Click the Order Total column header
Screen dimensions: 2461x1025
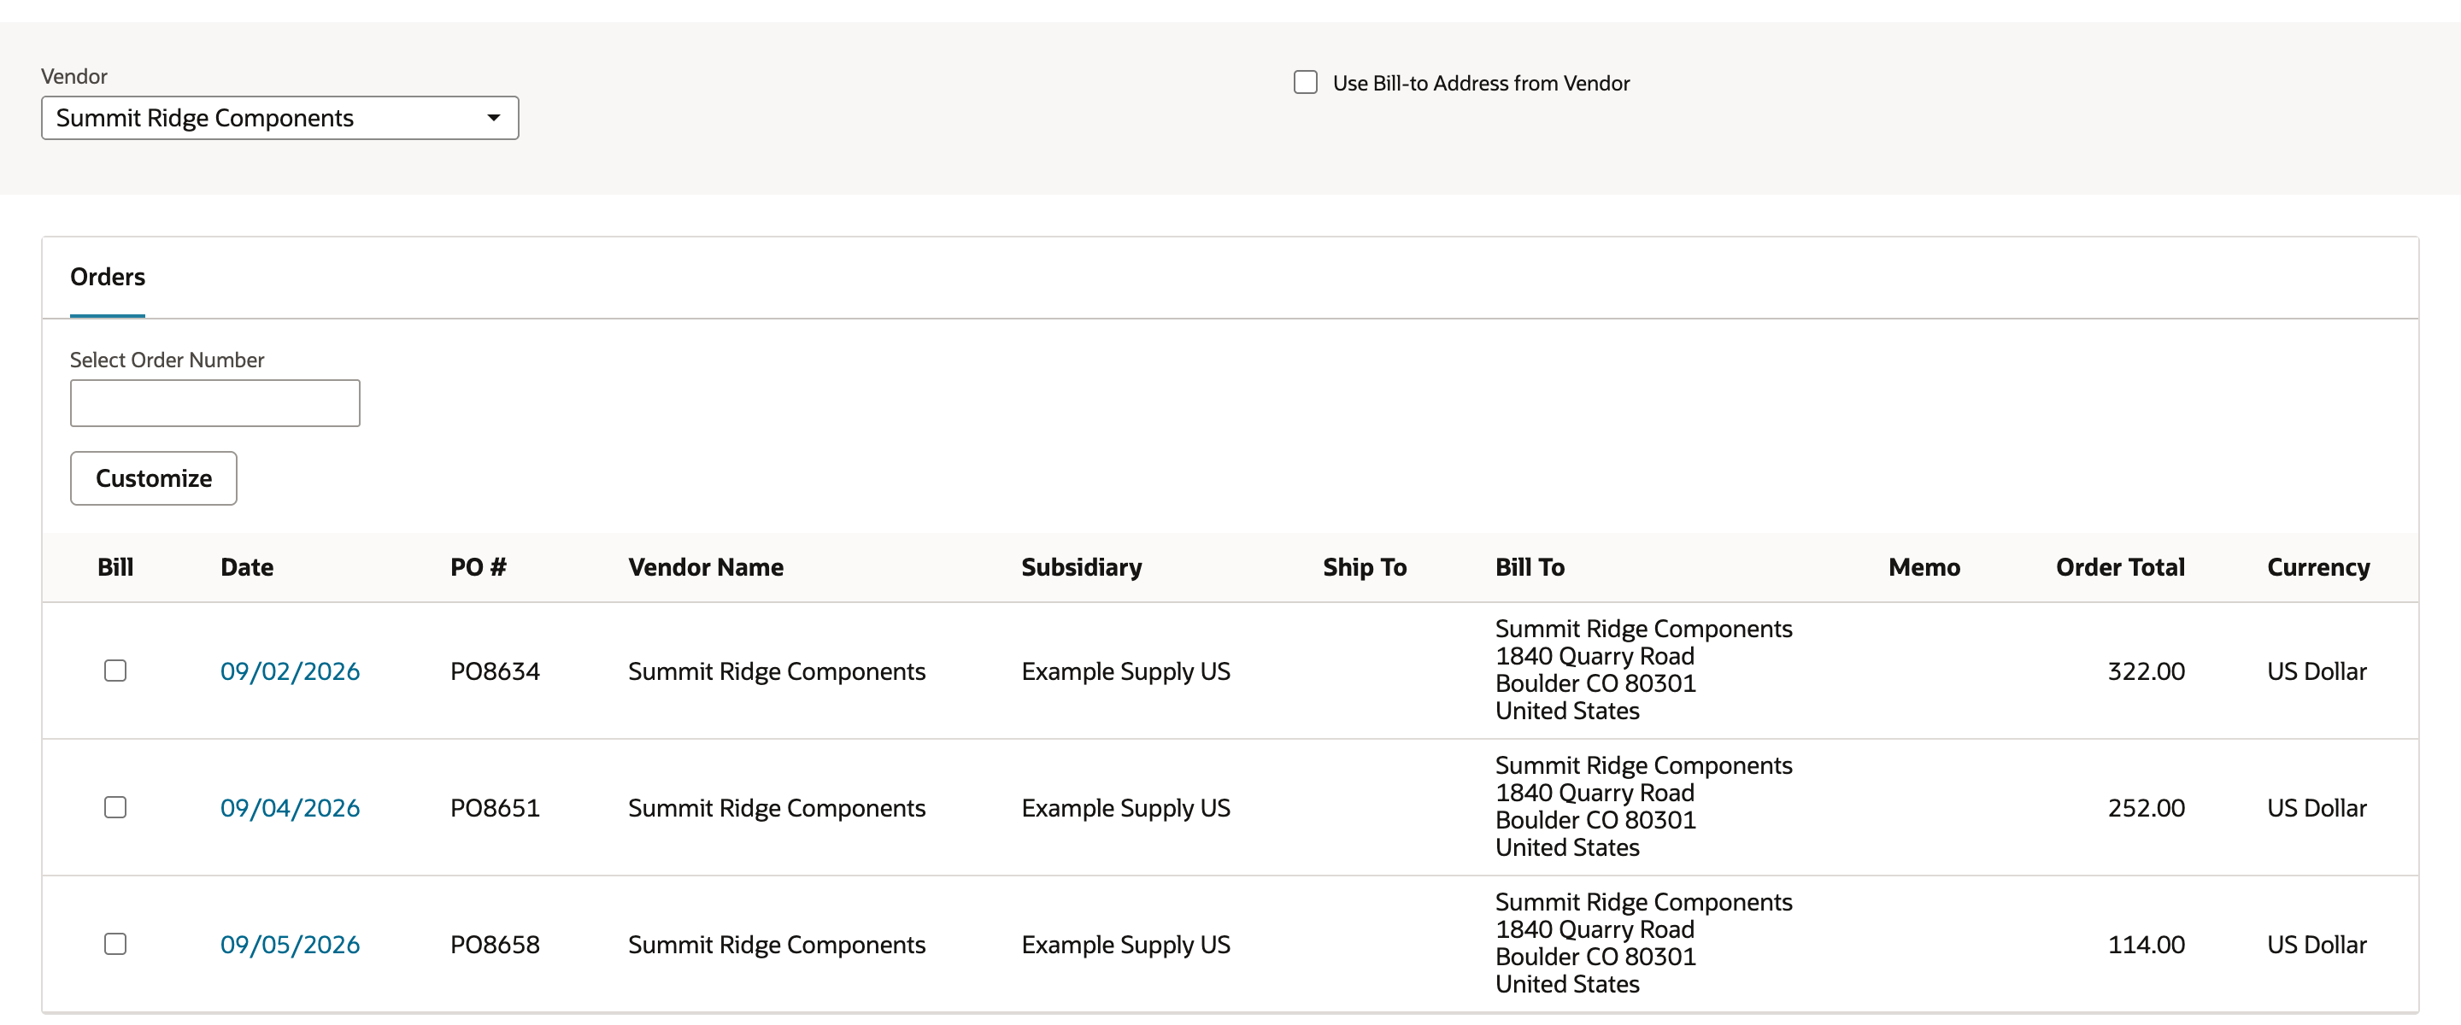tap(2120, 567)
